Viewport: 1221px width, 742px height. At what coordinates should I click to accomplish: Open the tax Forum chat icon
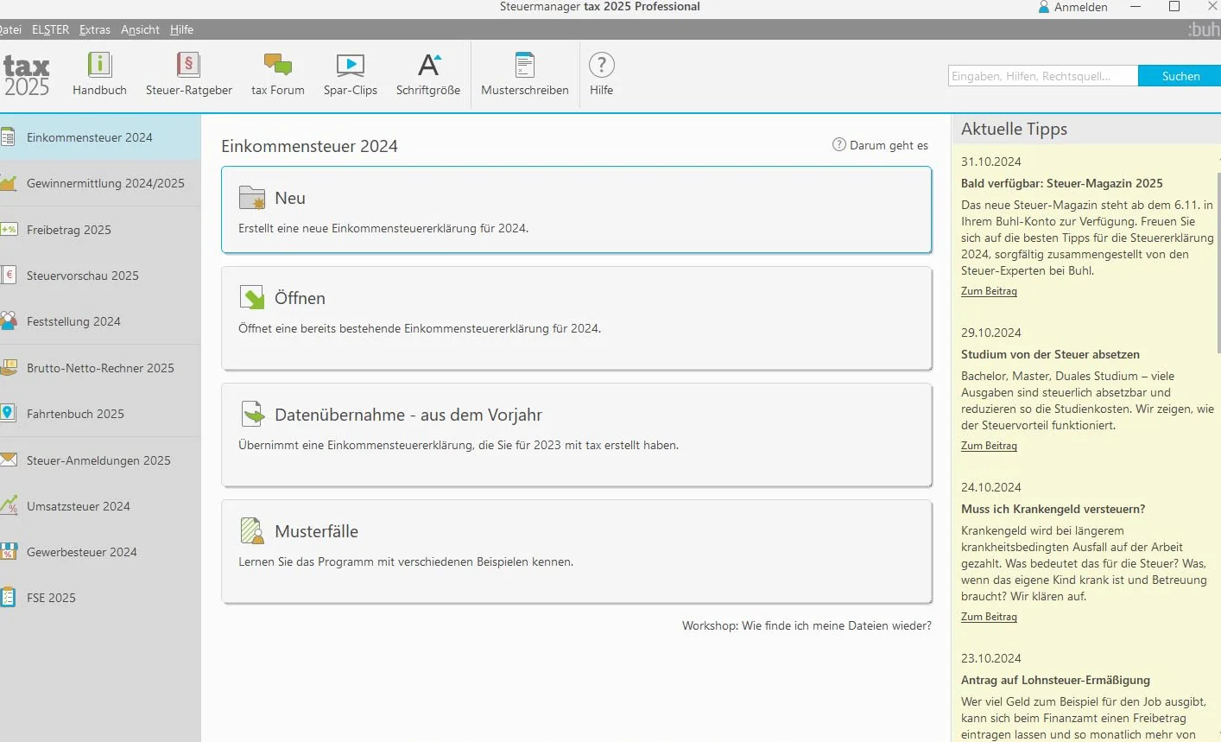coord(277,65)
